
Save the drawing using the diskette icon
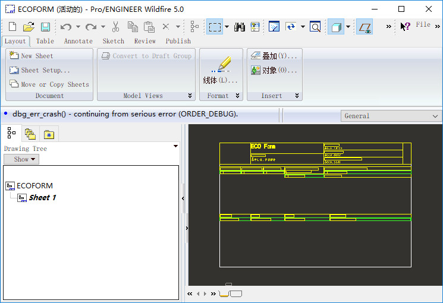point(45,27)
